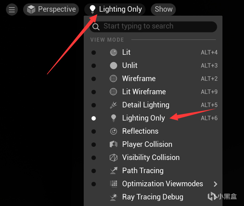Select the Visibility Collision radio button
244x206 pixels.
click(94, 158)
